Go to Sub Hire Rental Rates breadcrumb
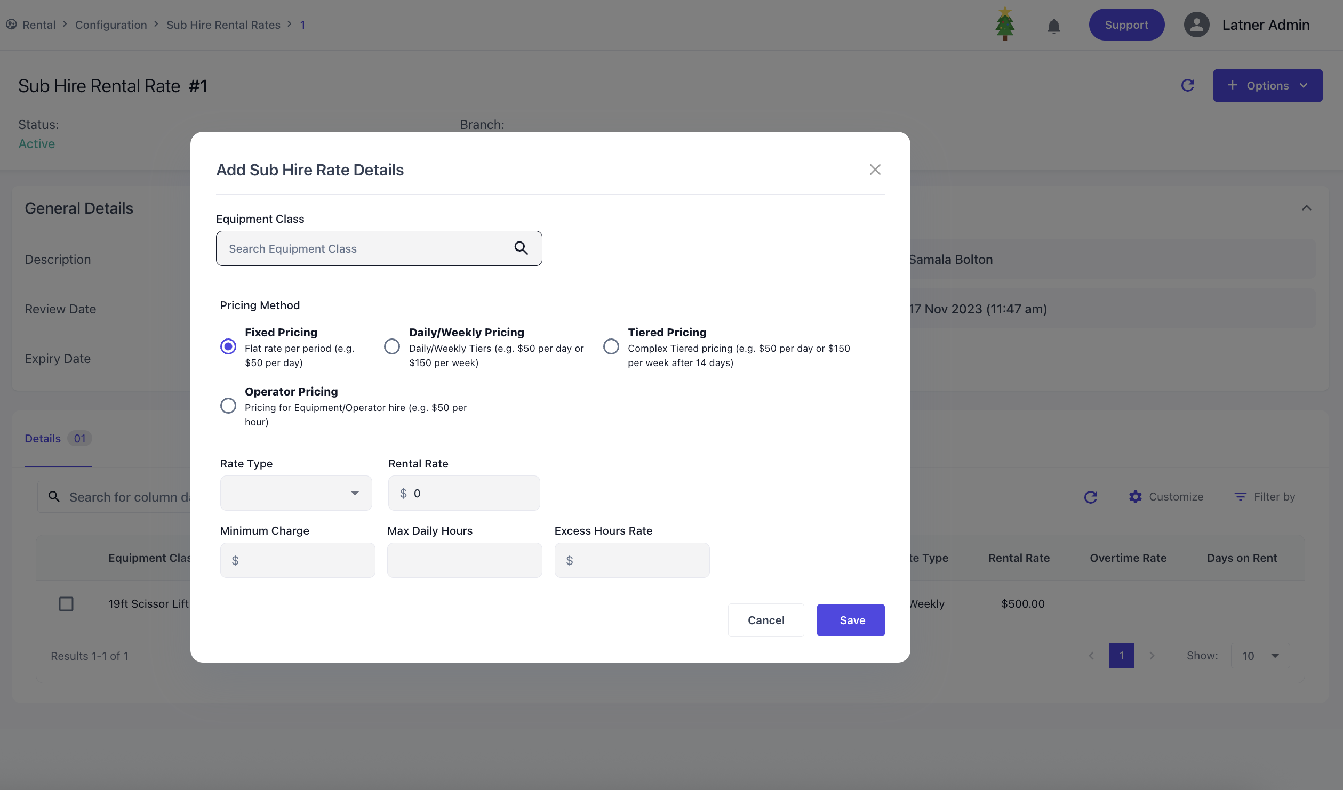Image resolution: width=1343 pixels, height=790 pixels. (x=223, y=25)
